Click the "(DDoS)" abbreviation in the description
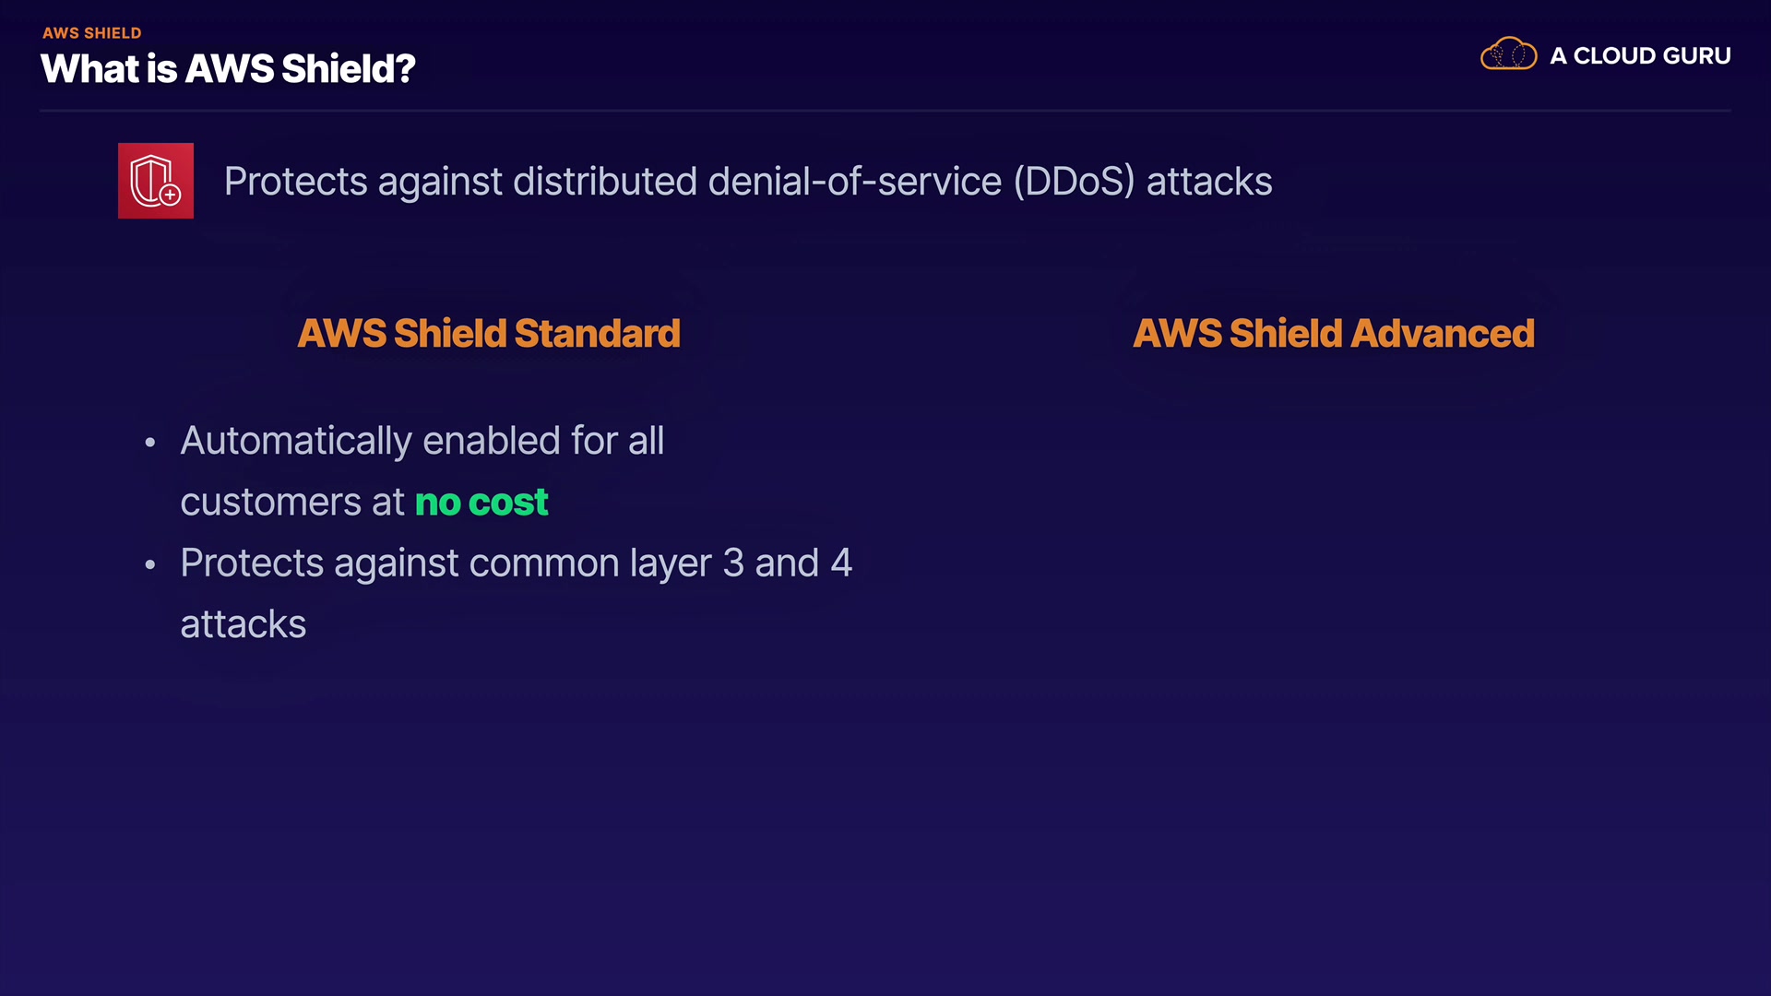Screen dimensions: 1771x996 click(x=1074, y=182)
